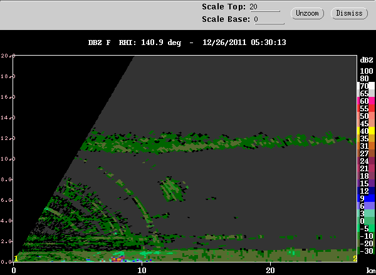The height and width of the screenshot is (275, 376).
Task: Select the 40 dBZ yellow color swatch
Action: [x=372, y=131]
